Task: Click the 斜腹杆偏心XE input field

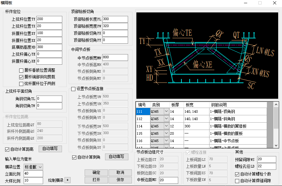Action: (x=49, y=61)
